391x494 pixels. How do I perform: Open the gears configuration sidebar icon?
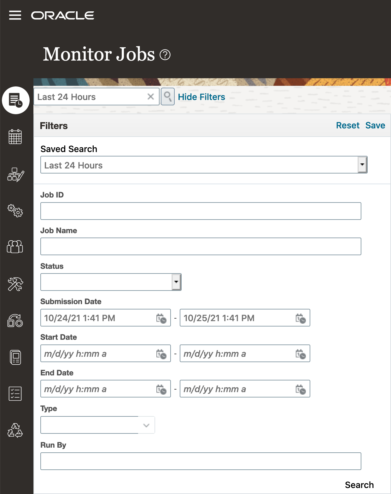tap(15, 210)
